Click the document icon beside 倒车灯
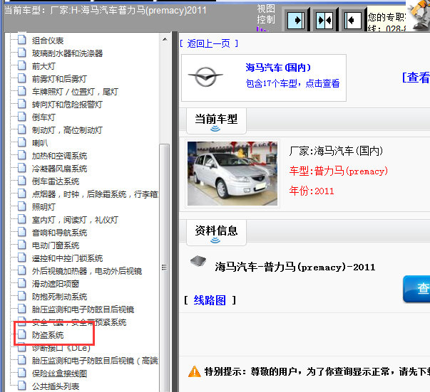This screenshot has width=430, height=392. [x=22, y=117]
